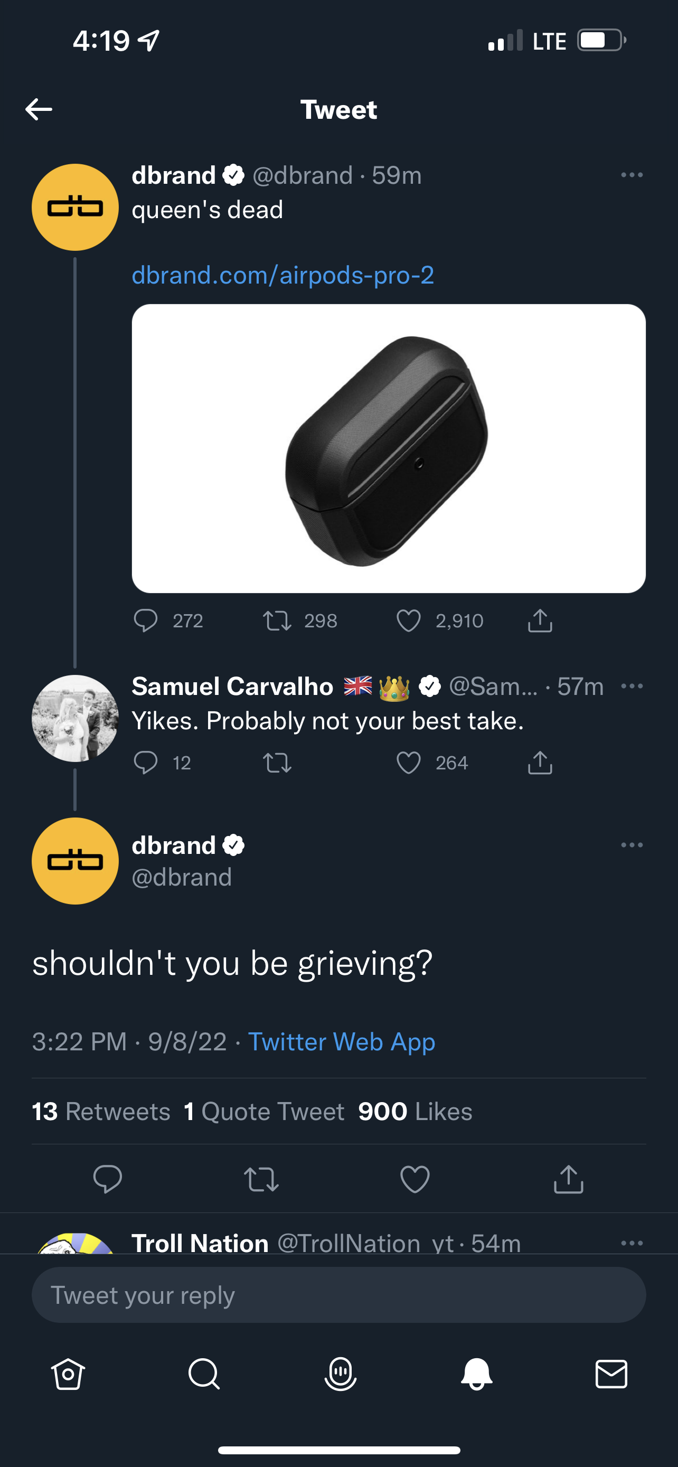Open Messages envelope tab

pyautogui.click(x=611, y=1374)
